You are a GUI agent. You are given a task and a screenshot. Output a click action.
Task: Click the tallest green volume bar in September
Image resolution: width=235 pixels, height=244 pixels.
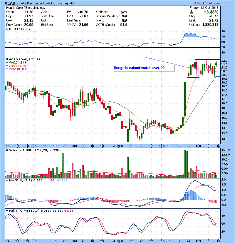tap(185, 164)
